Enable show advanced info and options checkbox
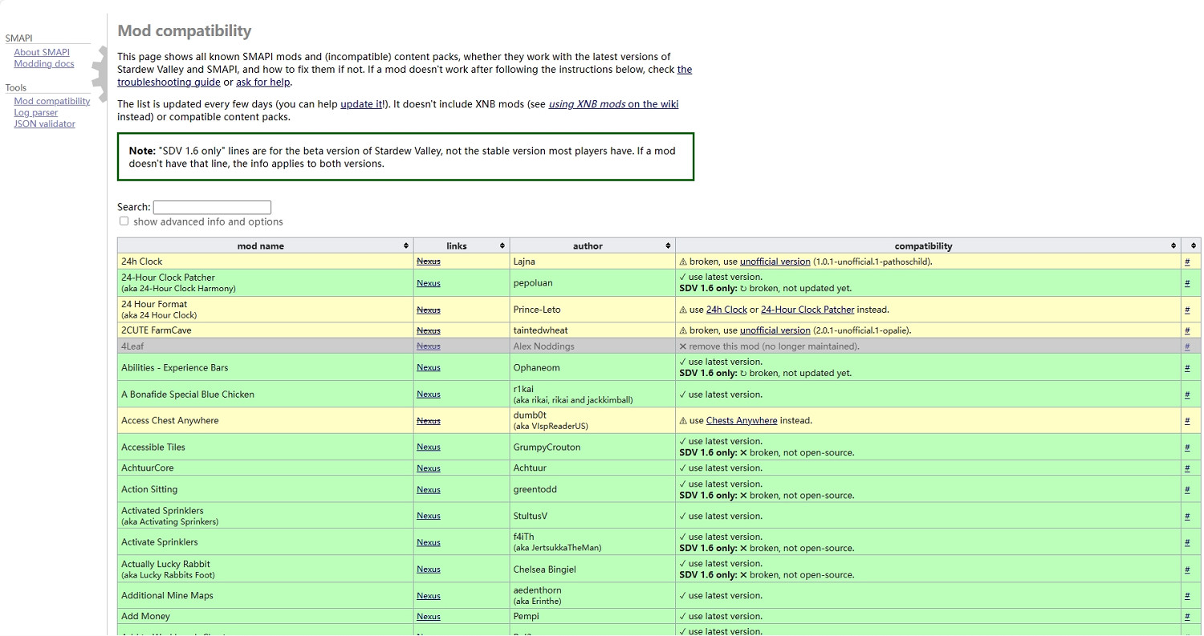This screenshot has height=636, width=1204. tap(124, 221)
